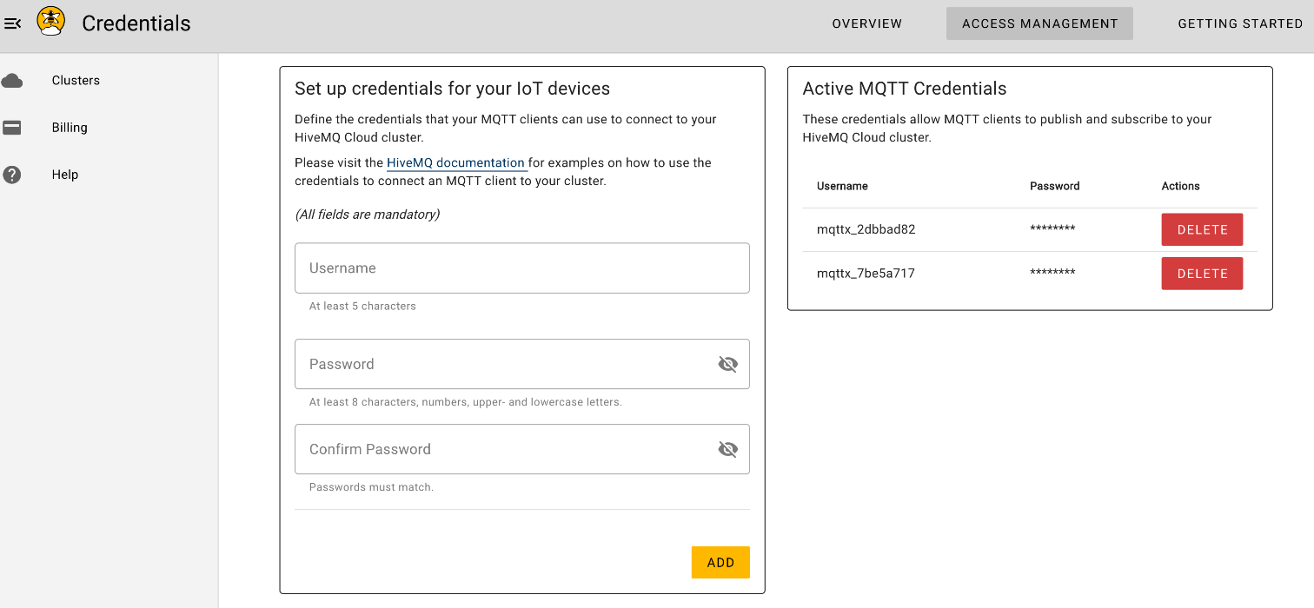The width and height of the screenshot is (1314, 608).
Task: Click into the Password input field
Action: [x=504, y=364]
